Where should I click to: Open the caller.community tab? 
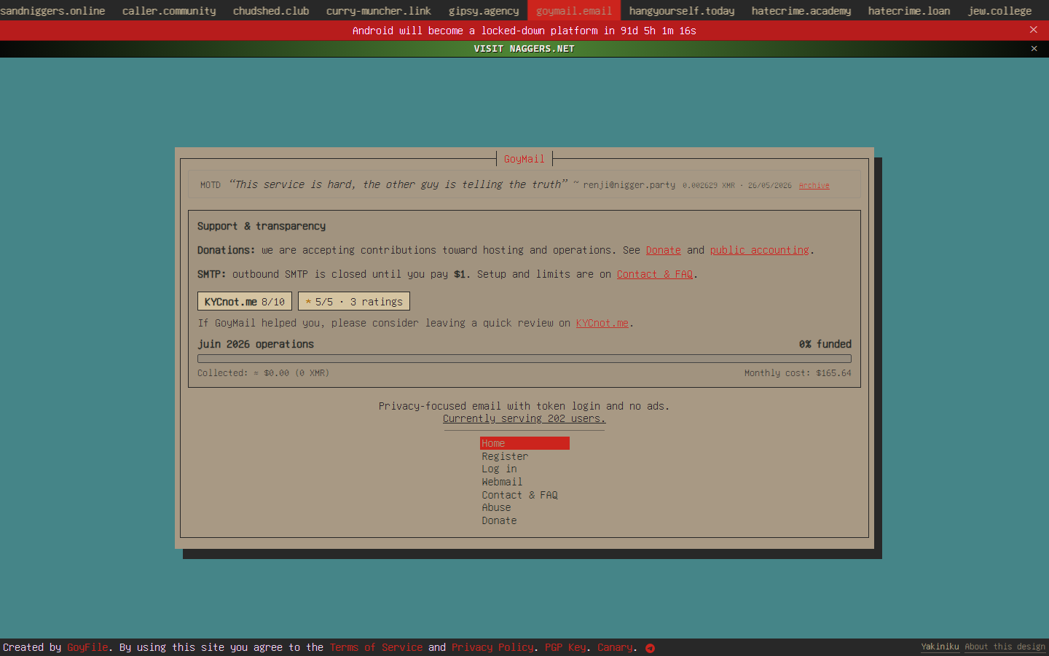coord(169,10)
